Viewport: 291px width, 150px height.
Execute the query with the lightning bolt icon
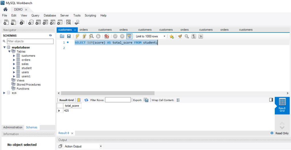(x=77, y=36)
